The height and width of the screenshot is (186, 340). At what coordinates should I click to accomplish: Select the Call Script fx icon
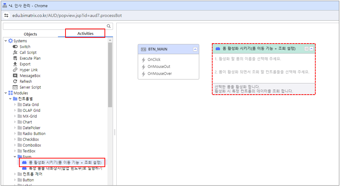(15, 52)
